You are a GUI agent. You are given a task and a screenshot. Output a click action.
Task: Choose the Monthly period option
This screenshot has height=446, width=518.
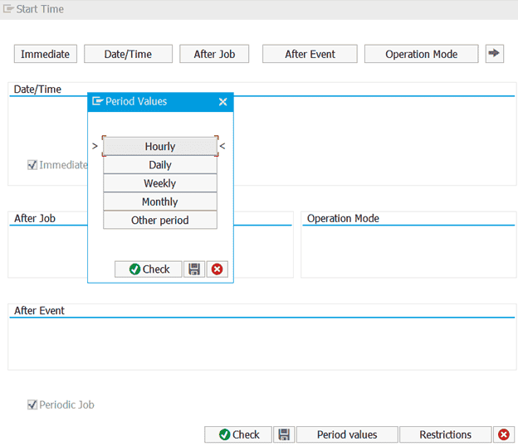[x=160, y=201]
